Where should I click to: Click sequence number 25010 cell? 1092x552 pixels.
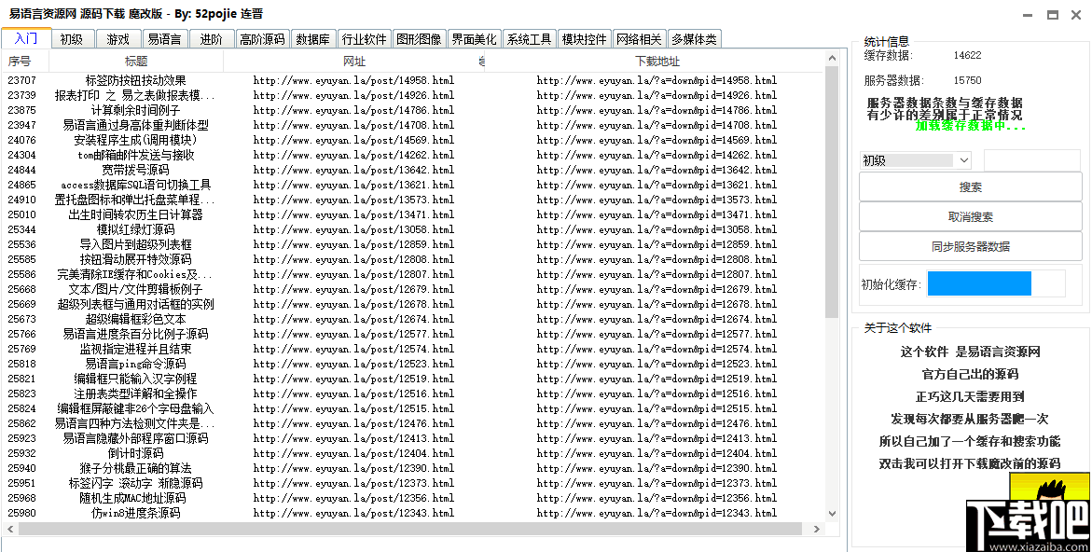(21, 214)
